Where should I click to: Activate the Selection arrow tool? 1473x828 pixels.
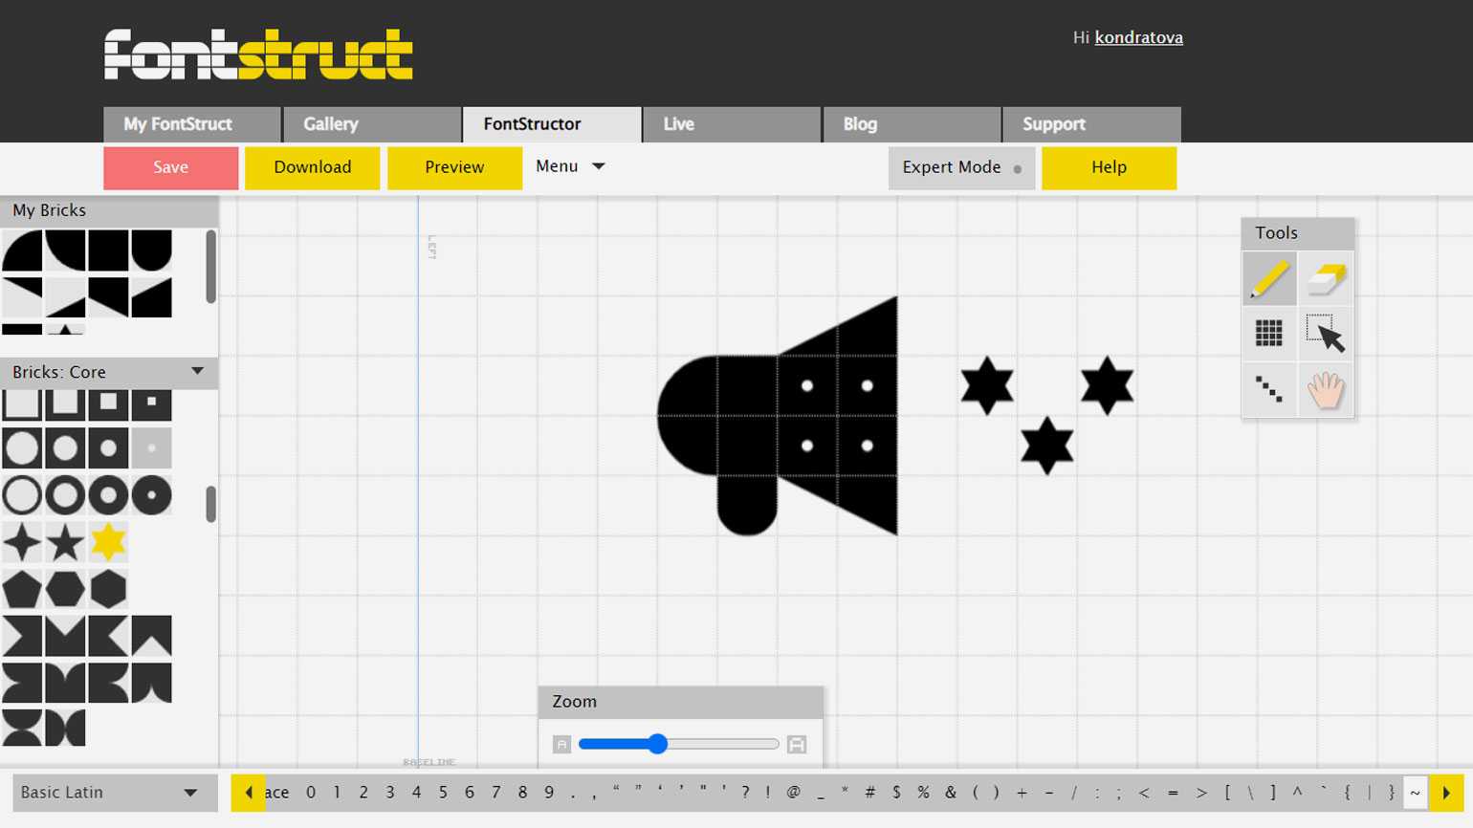(x=1326, y=334)
